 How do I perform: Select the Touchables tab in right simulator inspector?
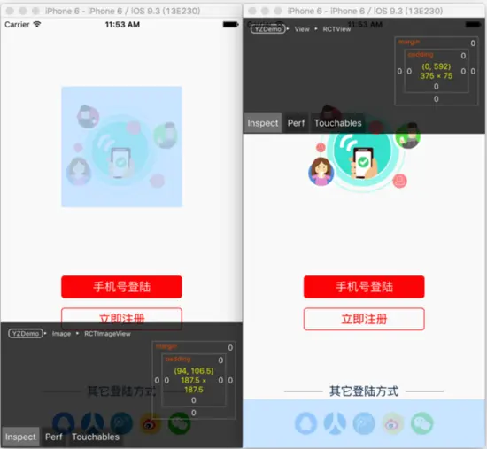[338, 123]
